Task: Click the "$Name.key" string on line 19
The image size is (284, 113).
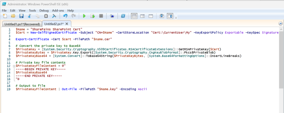Action: pos(107,89)
